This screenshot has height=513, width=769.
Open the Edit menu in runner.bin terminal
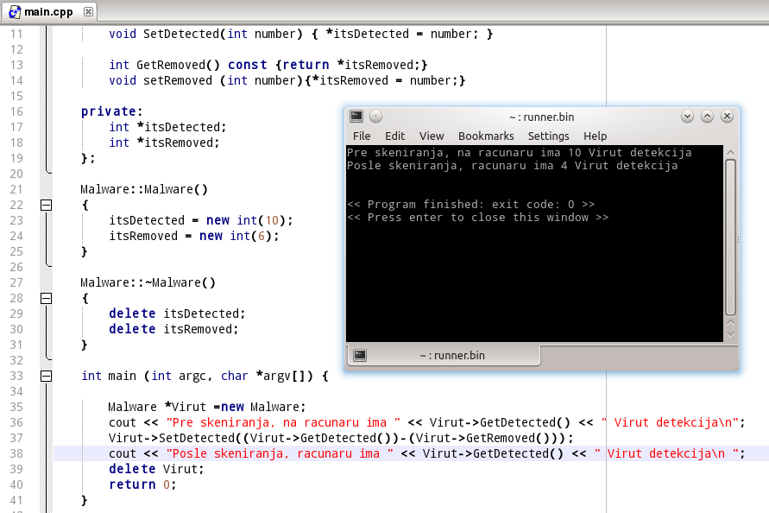[x=394, y=136]
